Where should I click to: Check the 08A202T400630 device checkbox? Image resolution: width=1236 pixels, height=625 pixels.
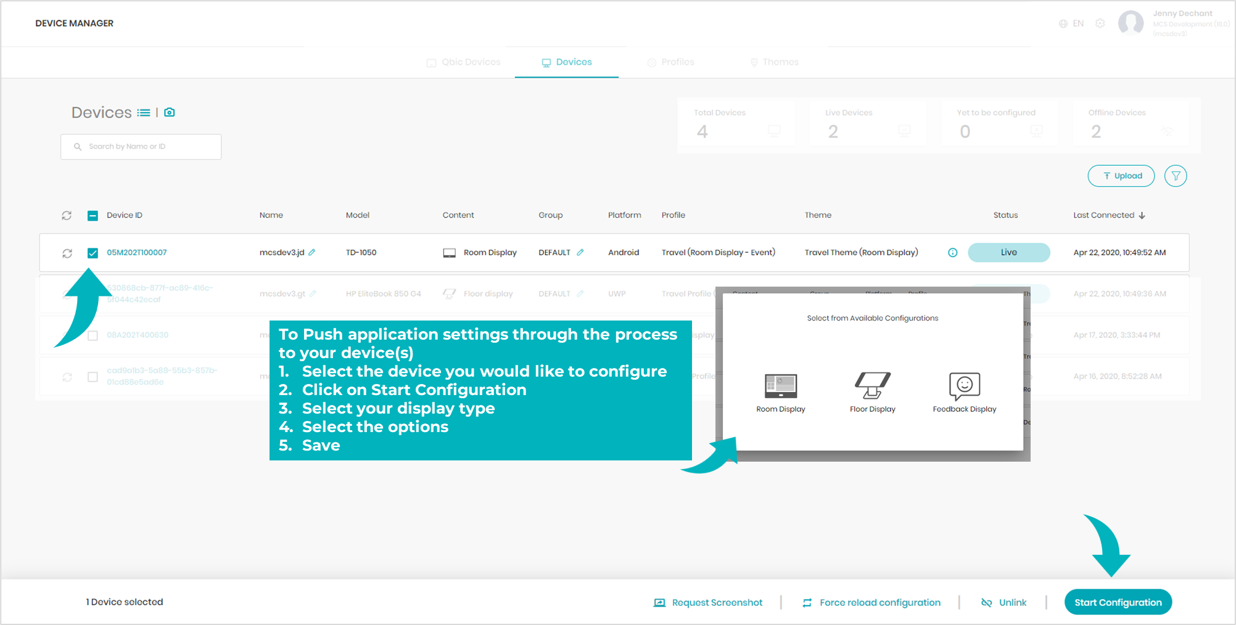93,335
